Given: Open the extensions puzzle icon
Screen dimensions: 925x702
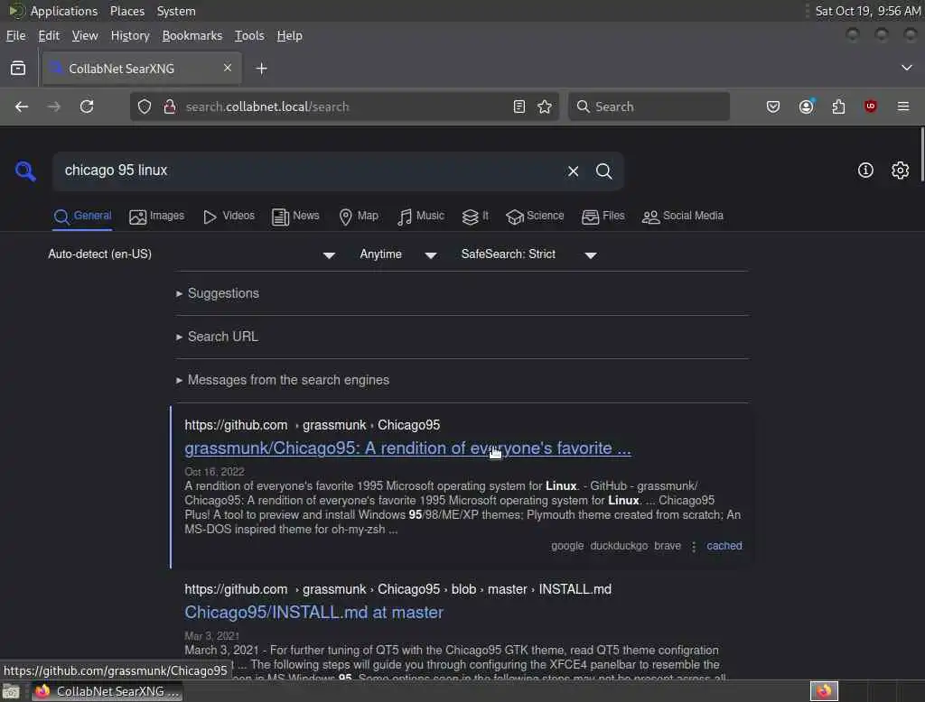Looking at the screenshot, I should point(838,106).
